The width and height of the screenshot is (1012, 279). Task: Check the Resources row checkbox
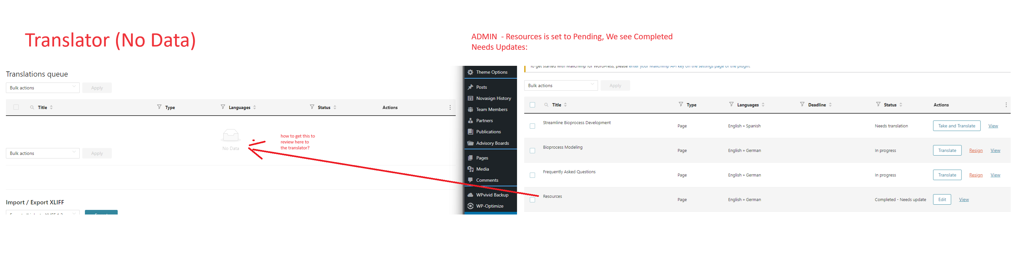532,200
